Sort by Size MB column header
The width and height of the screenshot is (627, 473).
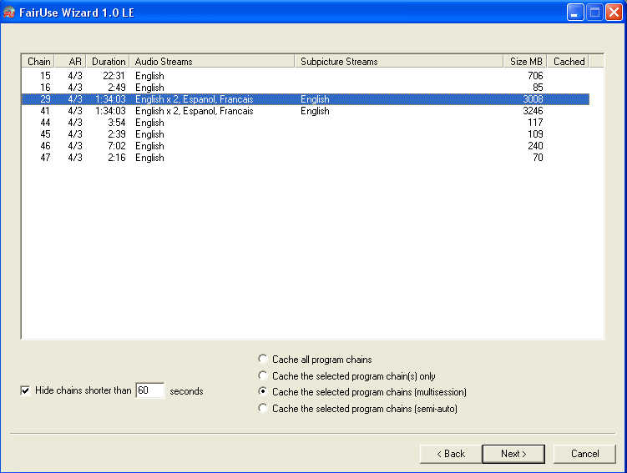click(525, 61)
